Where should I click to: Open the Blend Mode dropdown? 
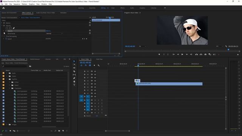point(54,34)
